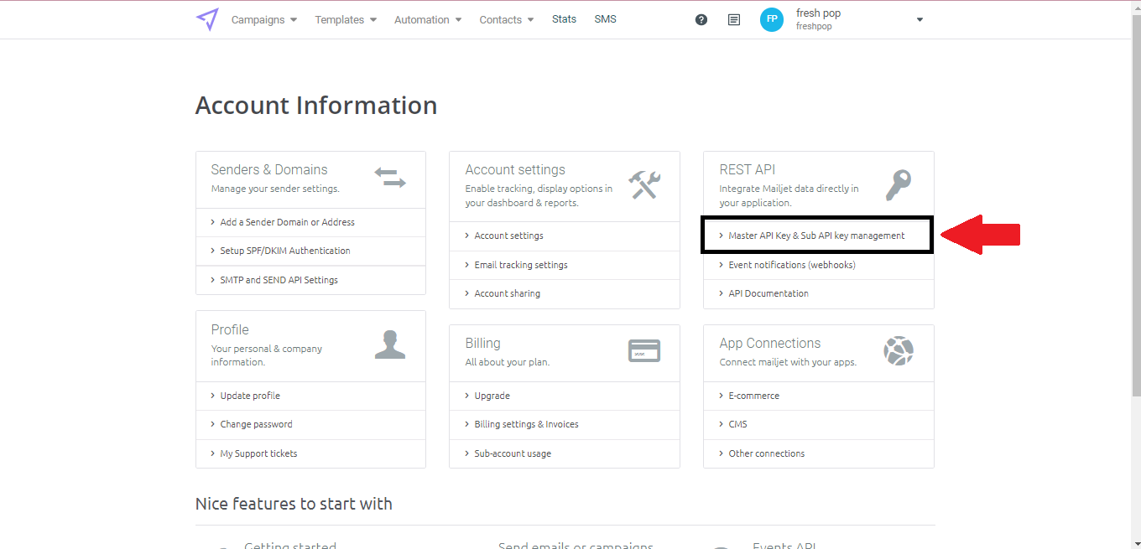Expand the Contacts menu
The height and width of the screenshot is (549, 1141).
tap(507, 19)
